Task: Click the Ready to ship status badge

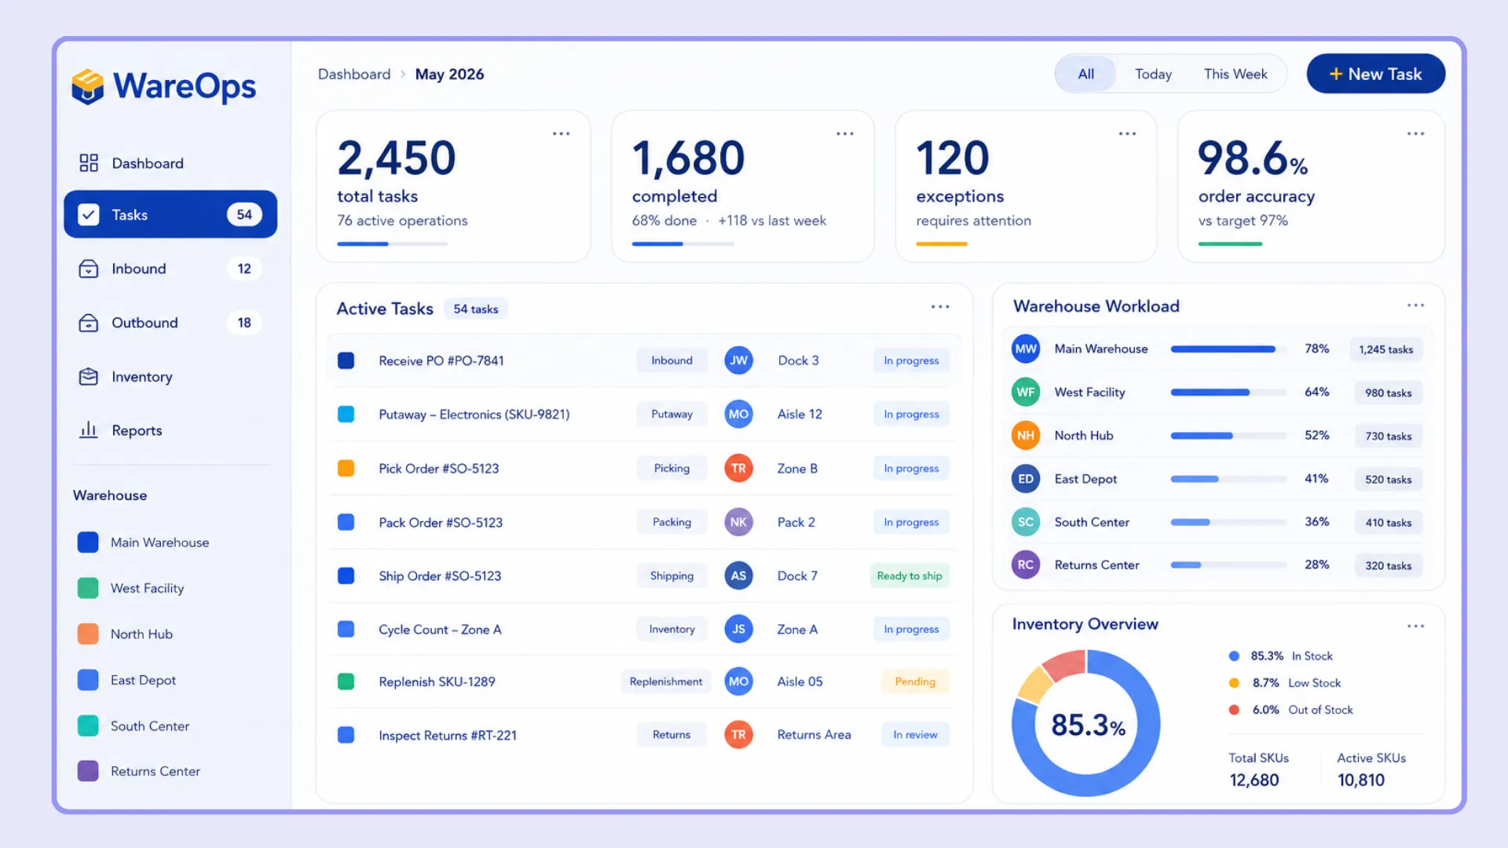Action: (910, 576)
